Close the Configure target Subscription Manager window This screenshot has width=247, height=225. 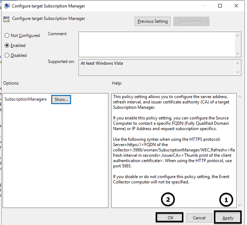[x=236, y=6]
